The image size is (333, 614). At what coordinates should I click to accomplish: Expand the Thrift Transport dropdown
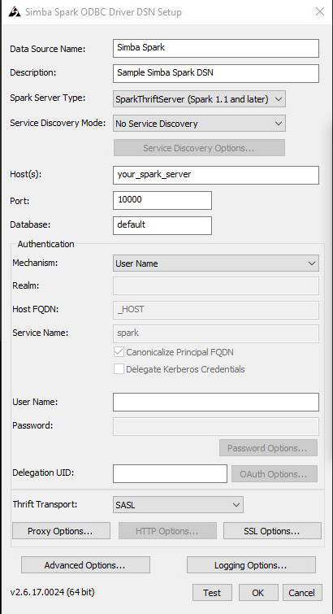coord(178,504)
